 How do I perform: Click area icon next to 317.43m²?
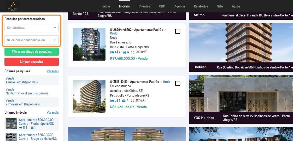tap(133, 100)
